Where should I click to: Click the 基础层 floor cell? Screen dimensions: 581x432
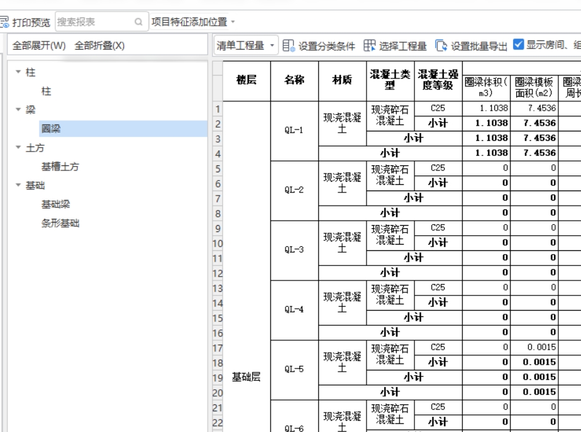point(246,377)
